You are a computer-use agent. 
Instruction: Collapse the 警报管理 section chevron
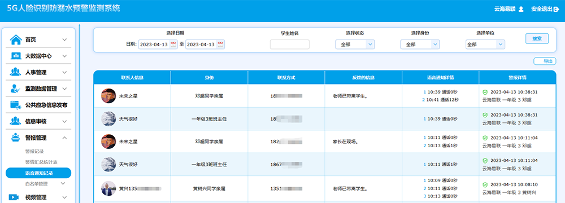click(64, 138)
